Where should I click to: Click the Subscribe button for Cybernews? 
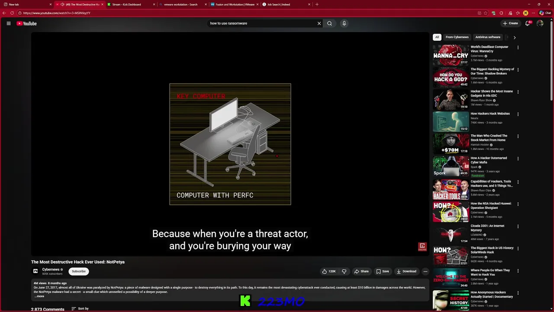79,271
